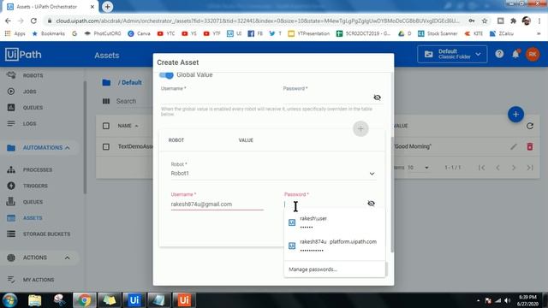The image size is (548, 308).
Task: Select platform.uipath.com saved password suggestion
Action: pyautogui.click(x=335, y=246)
